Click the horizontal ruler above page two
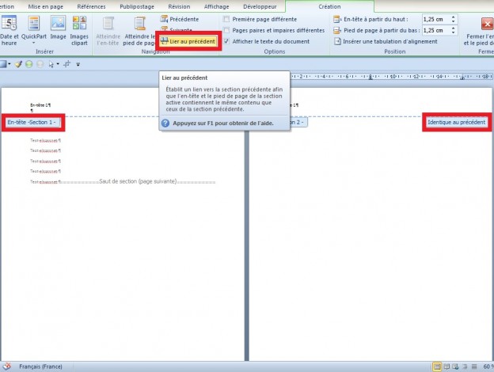Screen dimensions: 494x372 (x=390, y=77)
